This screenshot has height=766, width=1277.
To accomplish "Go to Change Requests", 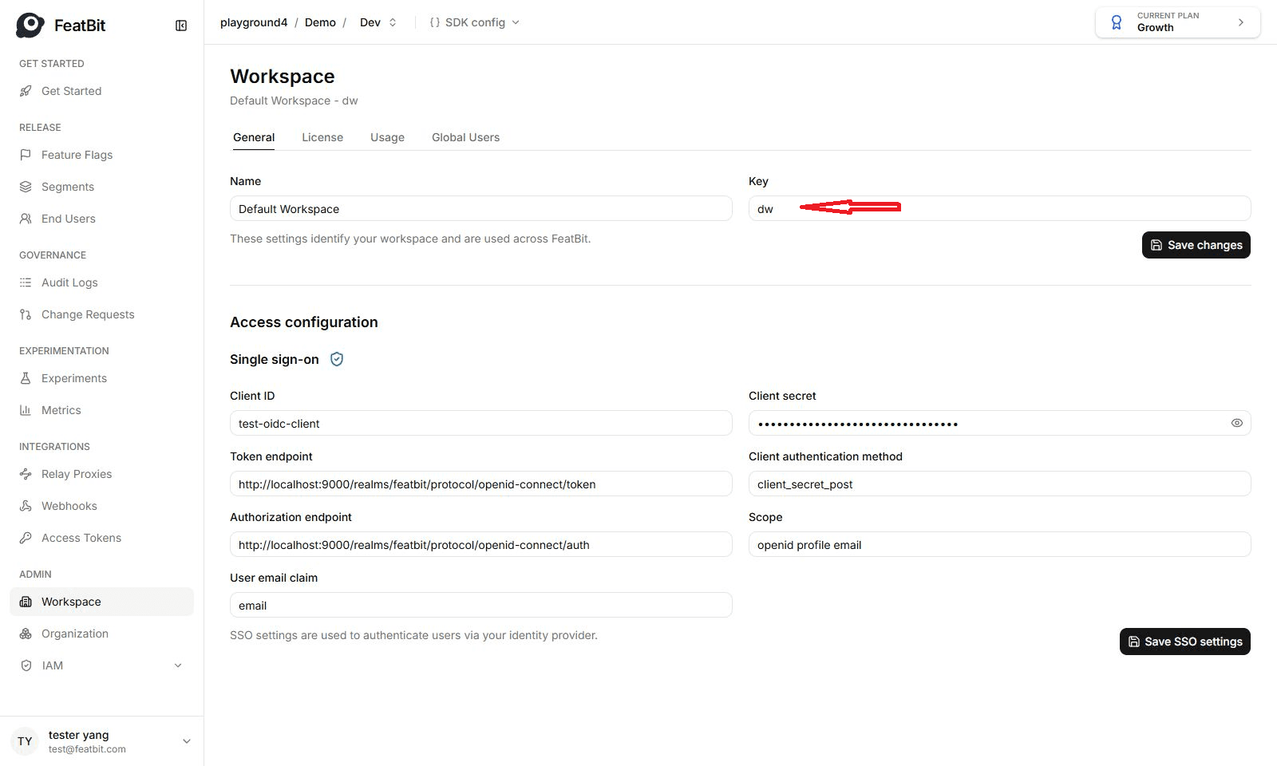I will coord(102,314).
